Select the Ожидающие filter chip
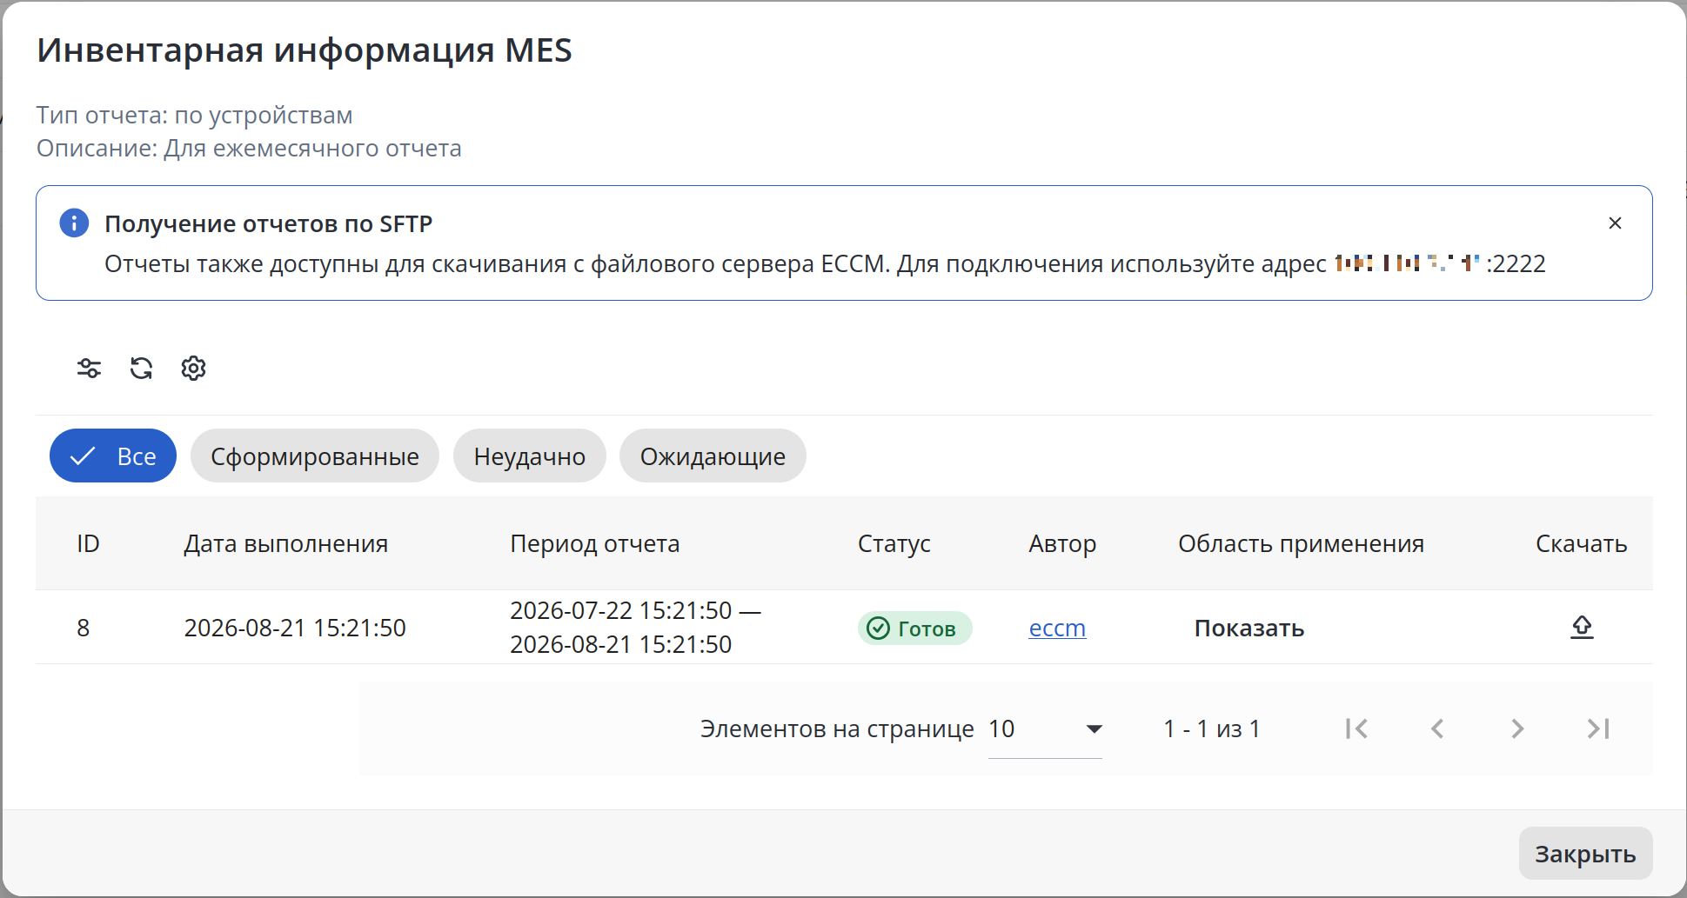This screenshot has width=1687, height=898. pos(713,456)
